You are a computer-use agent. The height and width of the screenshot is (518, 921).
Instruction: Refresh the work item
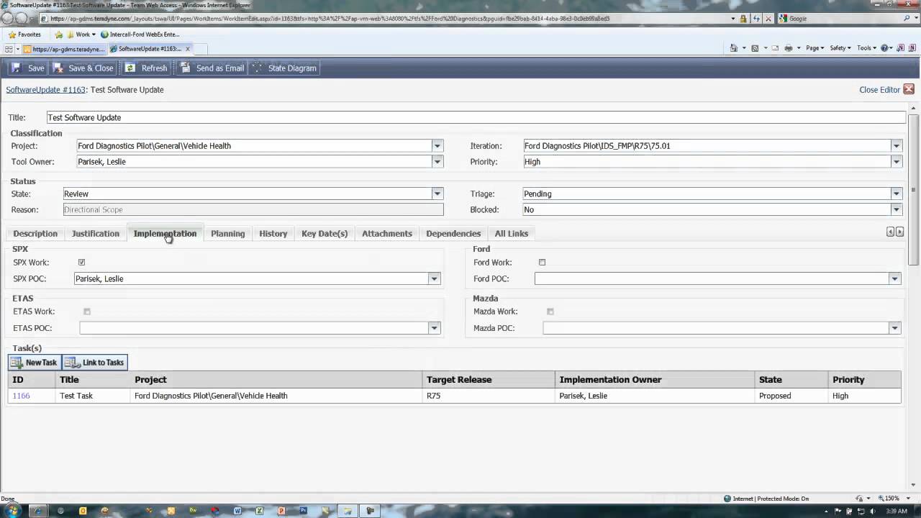click(145, 68)
